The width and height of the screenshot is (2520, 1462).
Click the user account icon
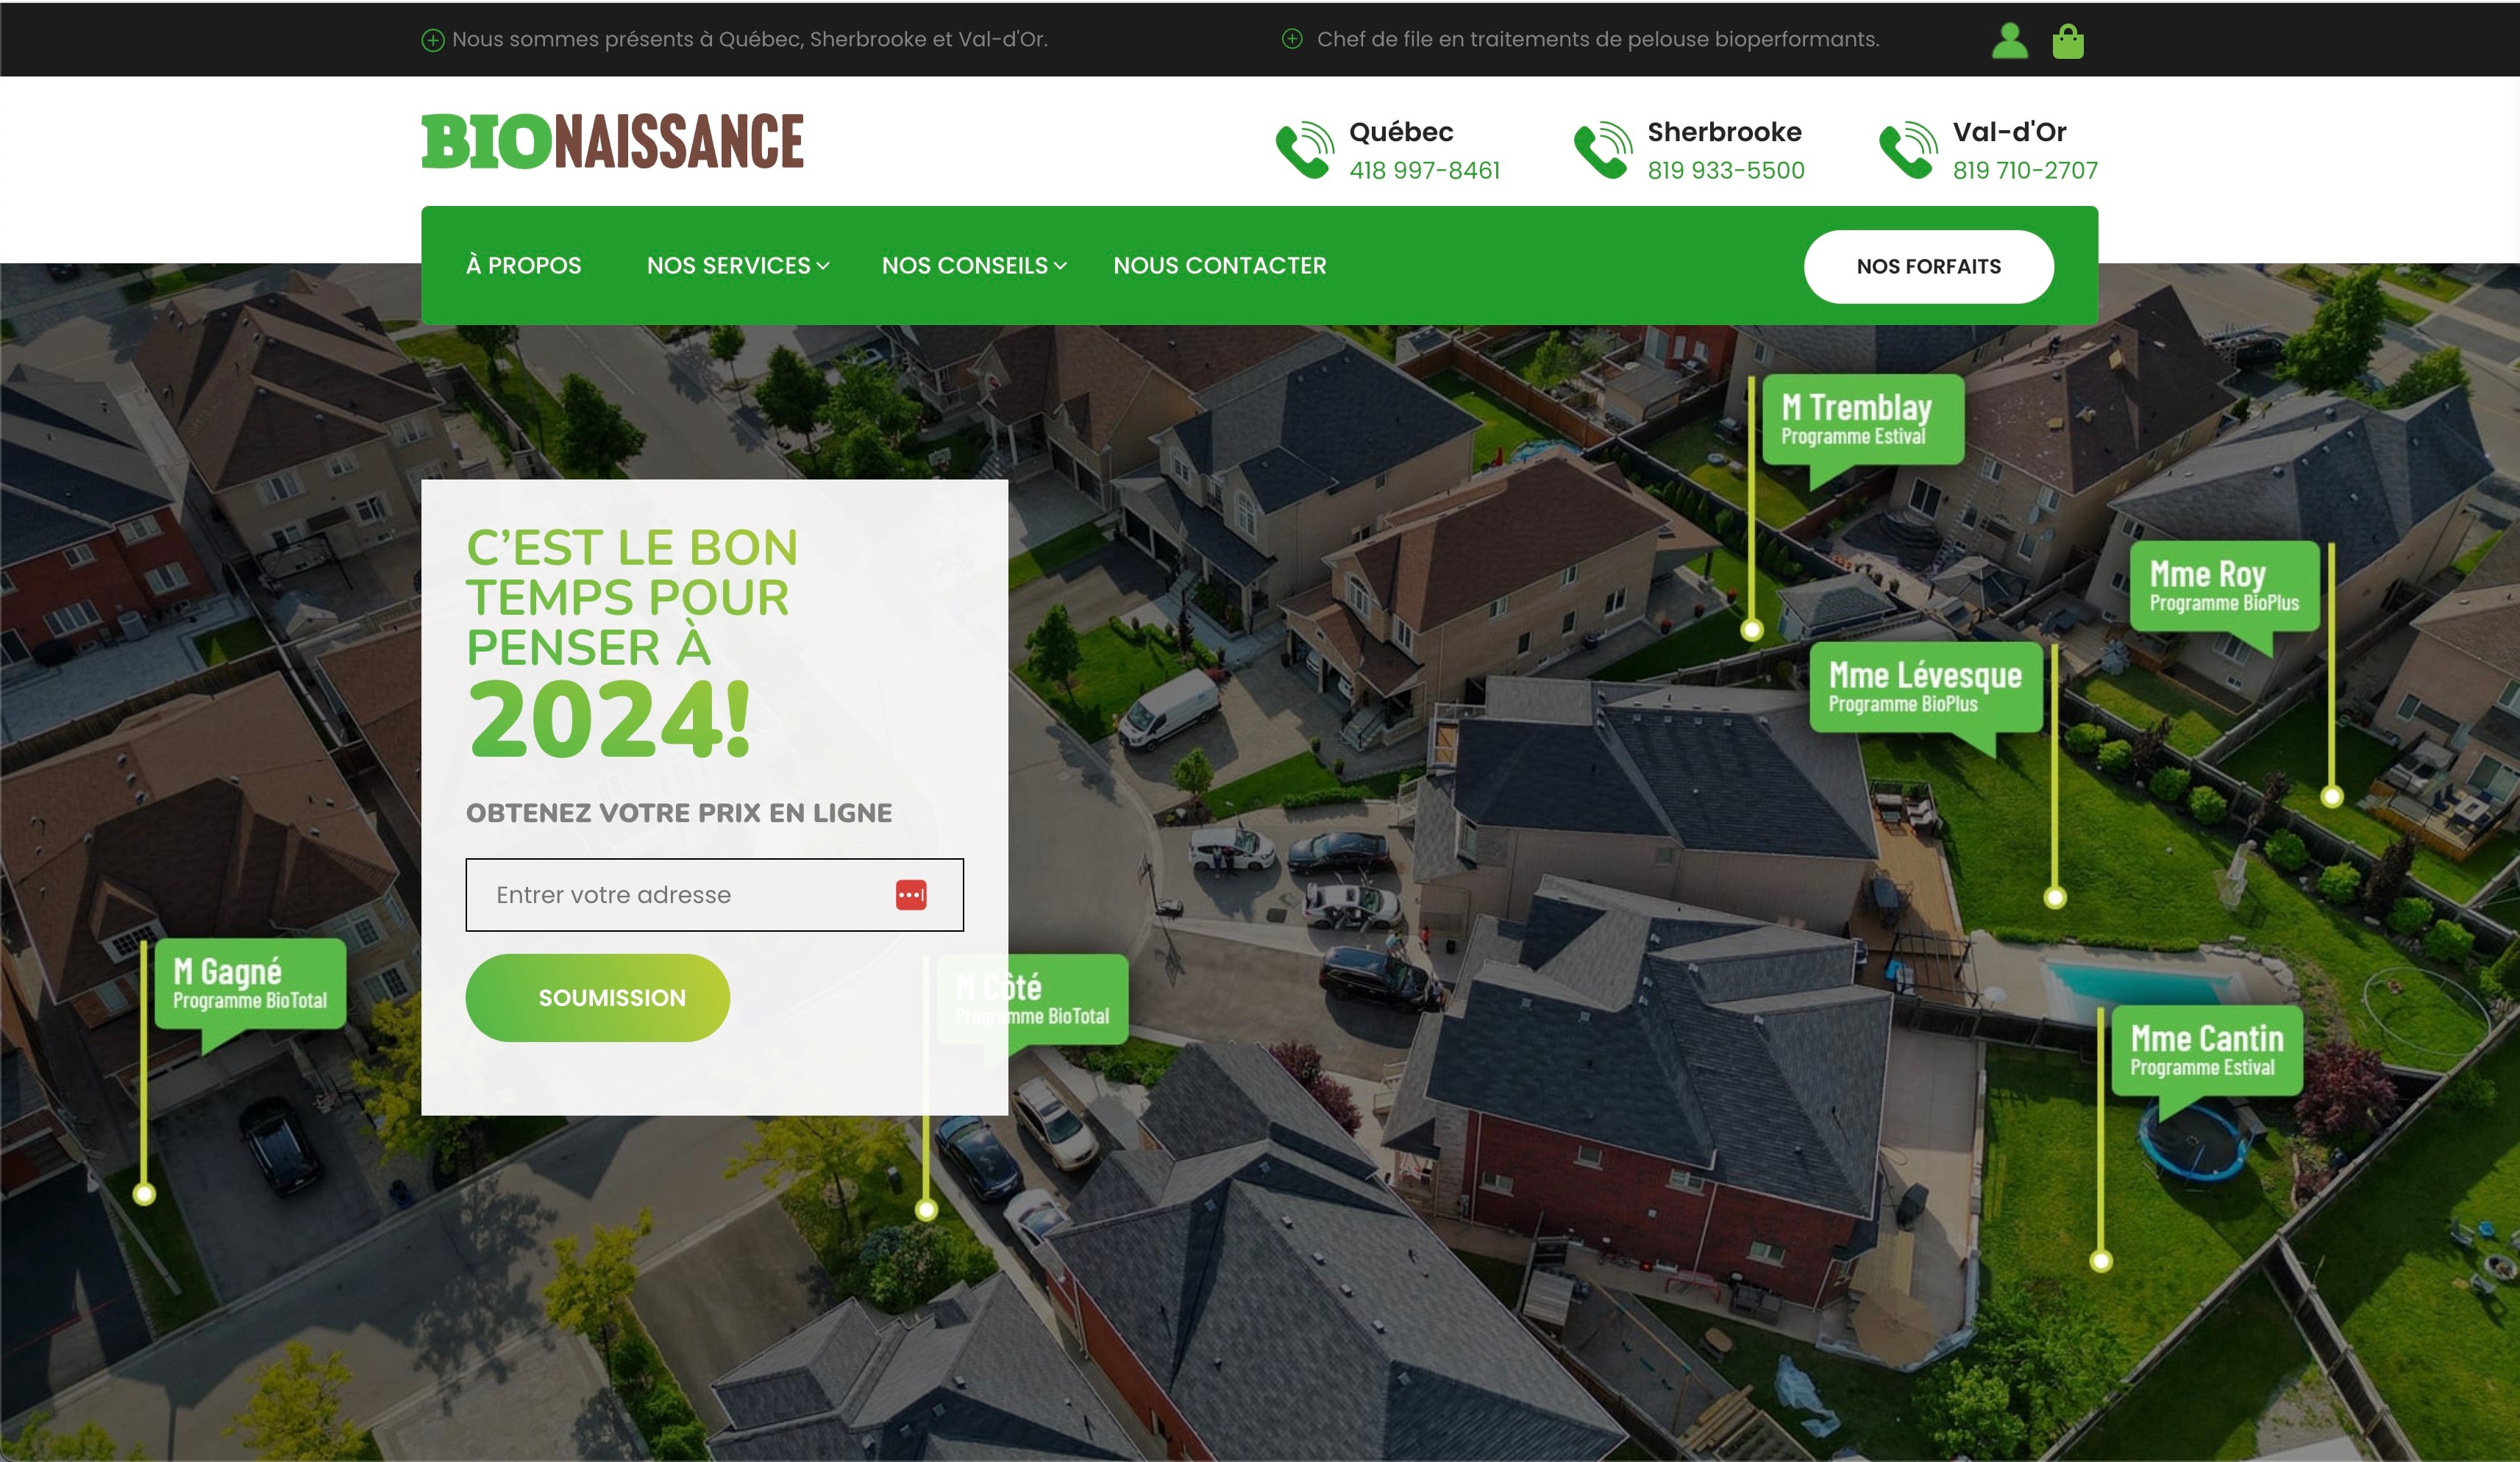[2009, 41]
